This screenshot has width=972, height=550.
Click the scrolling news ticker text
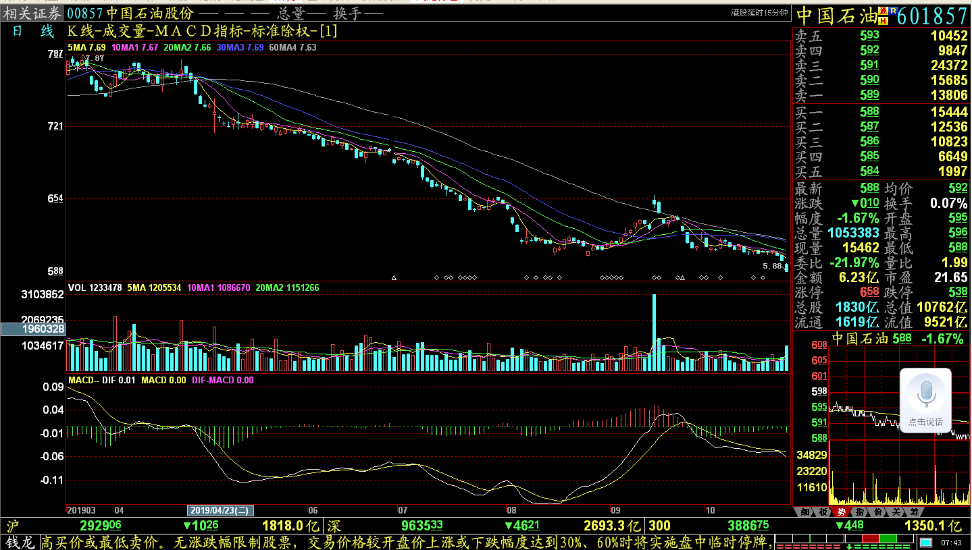[x=406, y=543]
